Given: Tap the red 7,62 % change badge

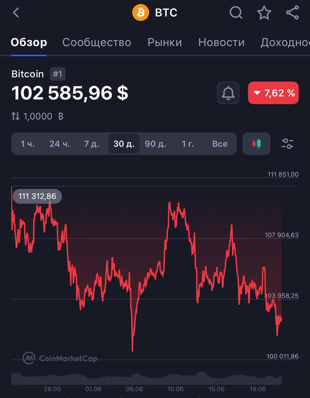Looking at the screenshot, I should pyautogui.click(x=273, y=93).
